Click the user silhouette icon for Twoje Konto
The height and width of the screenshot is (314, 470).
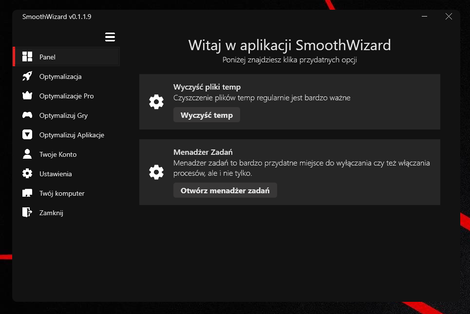click(27, 154)
